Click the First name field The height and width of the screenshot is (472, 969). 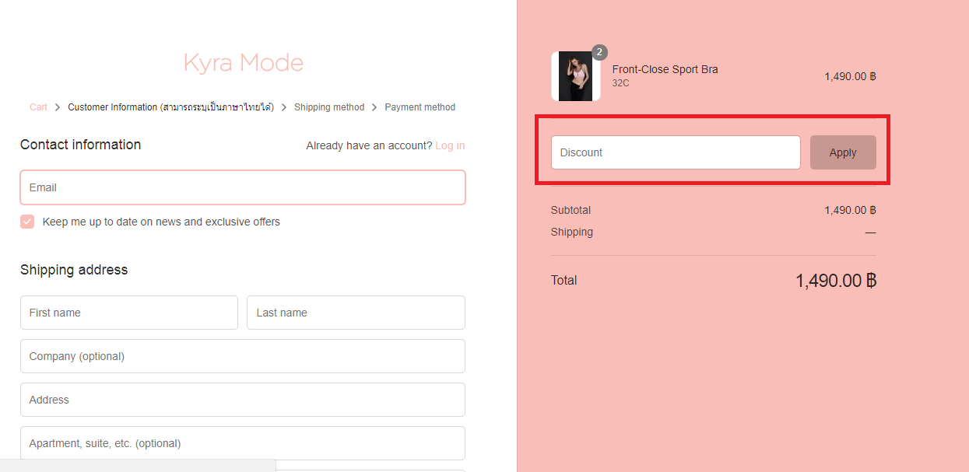[x=129, y=313]
